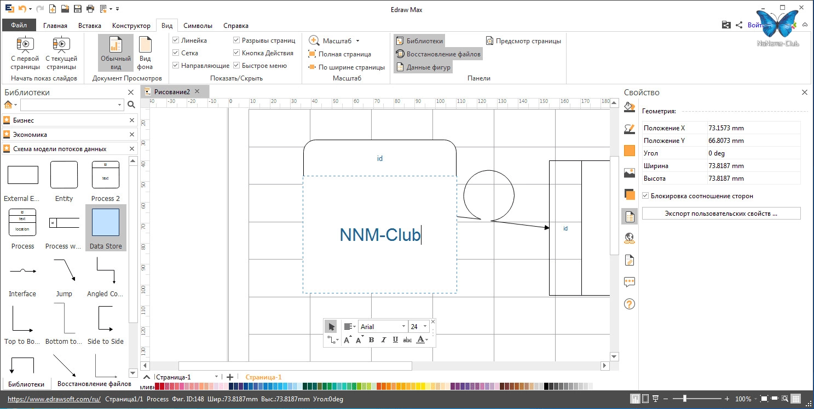Viewport: 814px width, 409px height.
Task: Switch to Обычный вид view mode
Action: coord(116,53)
